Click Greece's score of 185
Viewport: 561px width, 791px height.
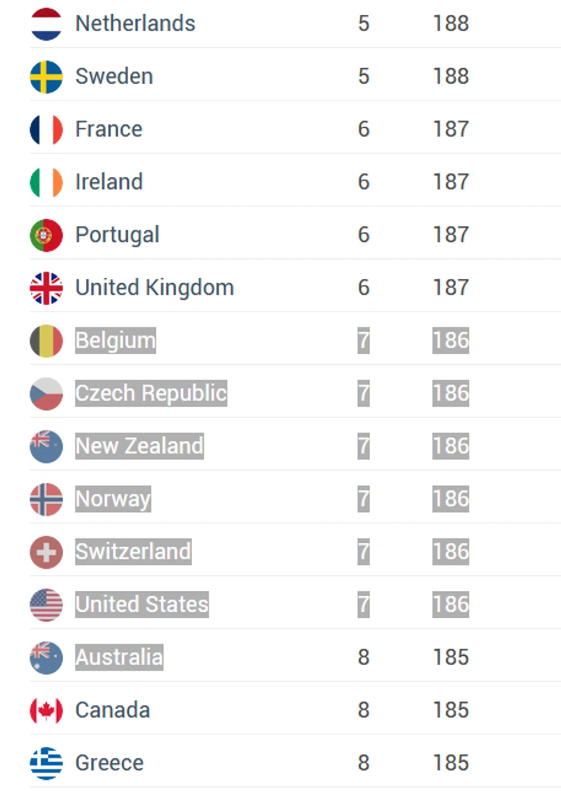(451, 763)
